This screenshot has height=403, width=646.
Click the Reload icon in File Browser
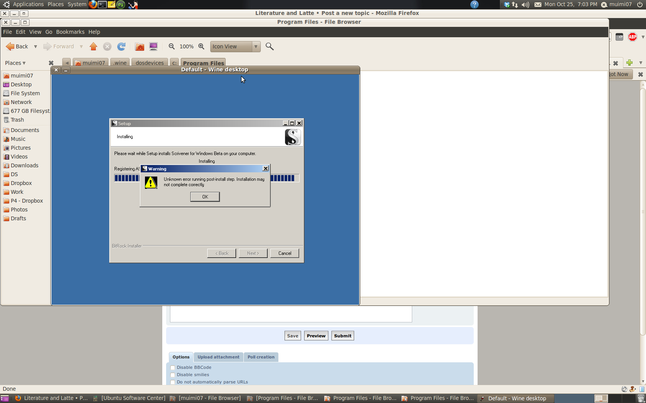(122, 46)
